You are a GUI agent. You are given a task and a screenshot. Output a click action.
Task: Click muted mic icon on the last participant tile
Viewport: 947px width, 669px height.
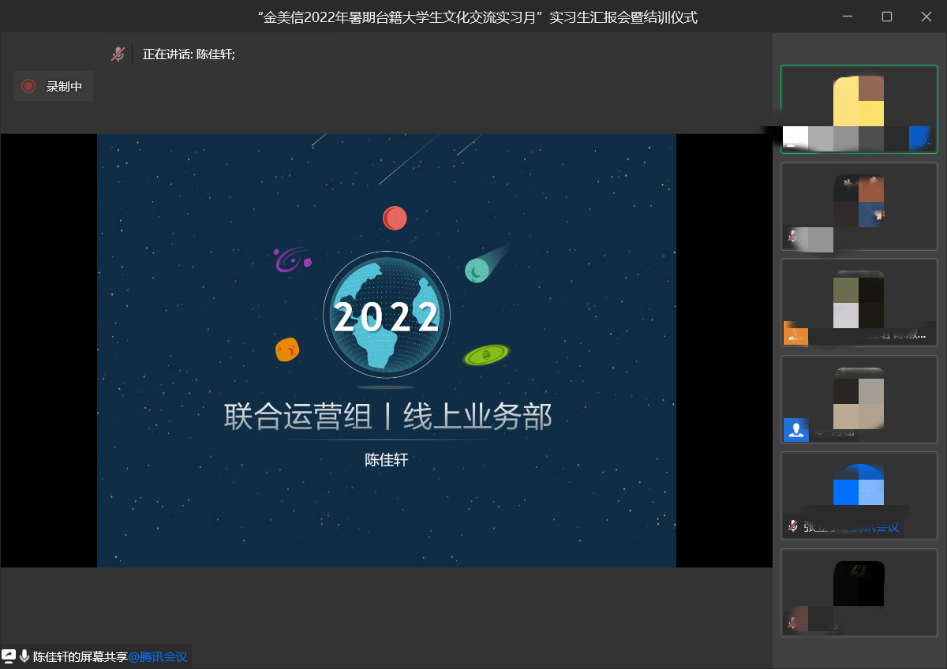pyautogui.click(x=792, y=622)
